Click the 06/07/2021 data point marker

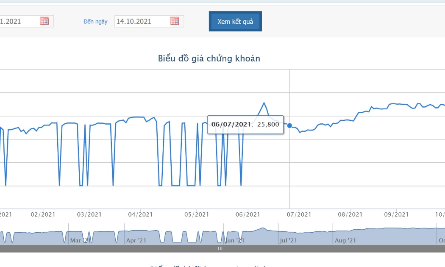pos(289,125)
